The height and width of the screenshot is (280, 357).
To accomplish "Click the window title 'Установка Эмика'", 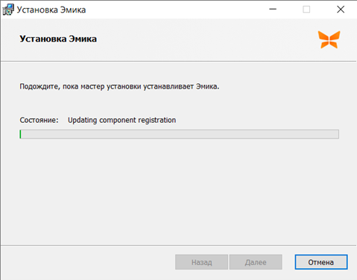I will tap(51, 10).
